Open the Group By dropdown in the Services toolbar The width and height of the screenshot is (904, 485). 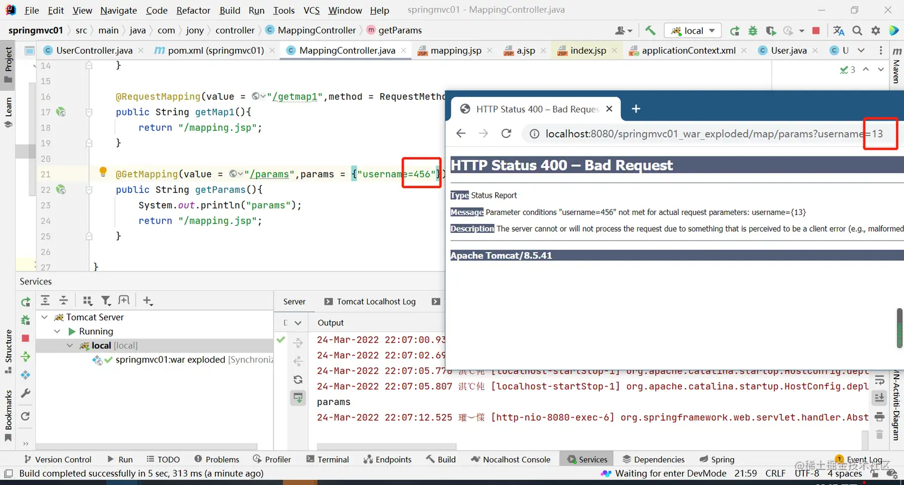[x=87, y=300]
